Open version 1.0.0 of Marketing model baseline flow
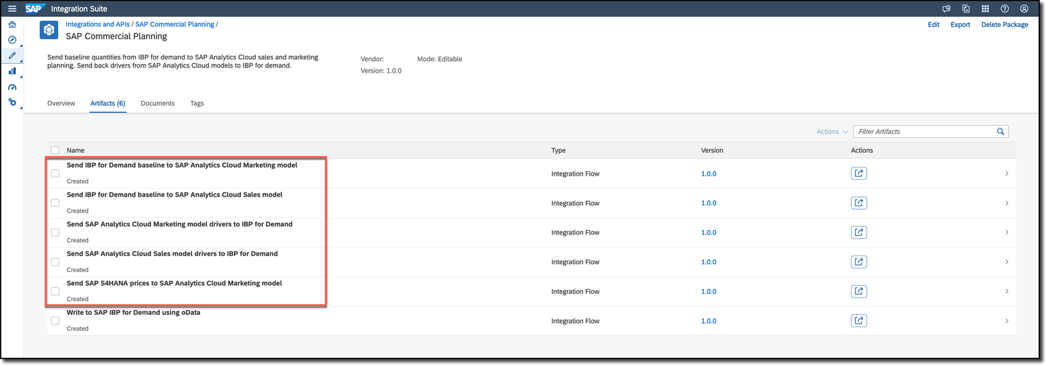Screen dimensions: 1046x365 point(708,174)
